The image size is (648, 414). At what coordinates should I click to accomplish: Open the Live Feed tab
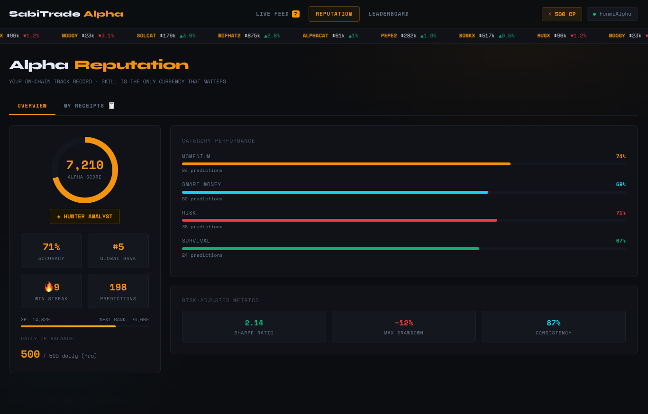(273, 14)
